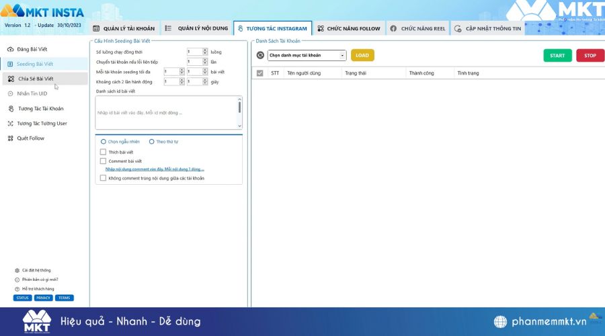Click the comment content input link
The image size is (605, 336).
point(155,169)
